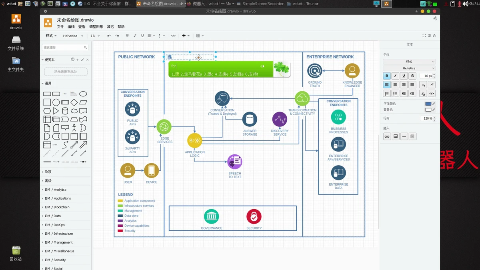The height and width of the screenshot is (270, 480).
Task: Click the redo arrow in the toolbar
Action: tap(117, 36)
